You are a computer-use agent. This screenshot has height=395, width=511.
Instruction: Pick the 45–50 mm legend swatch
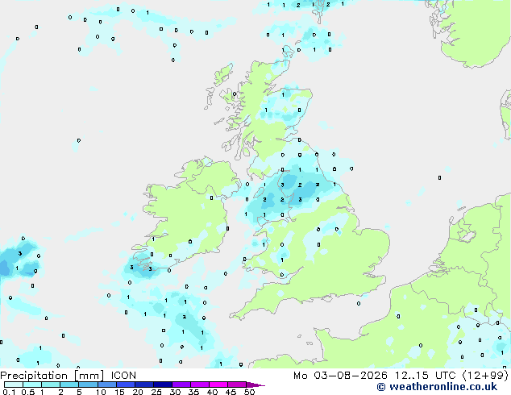(237, 385)
